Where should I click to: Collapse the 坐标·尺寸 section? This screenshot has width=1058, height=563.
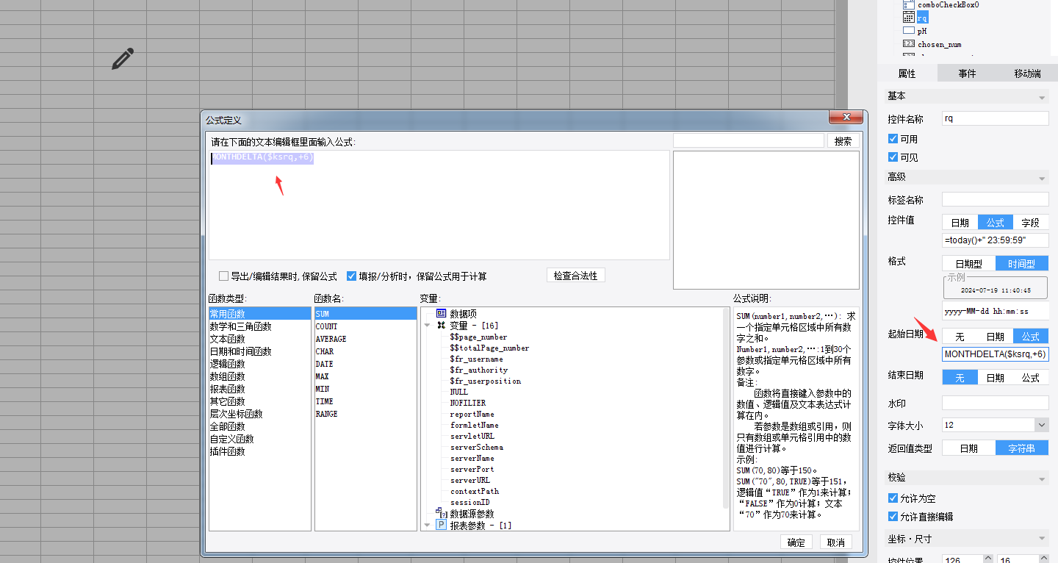point(1041,539)
